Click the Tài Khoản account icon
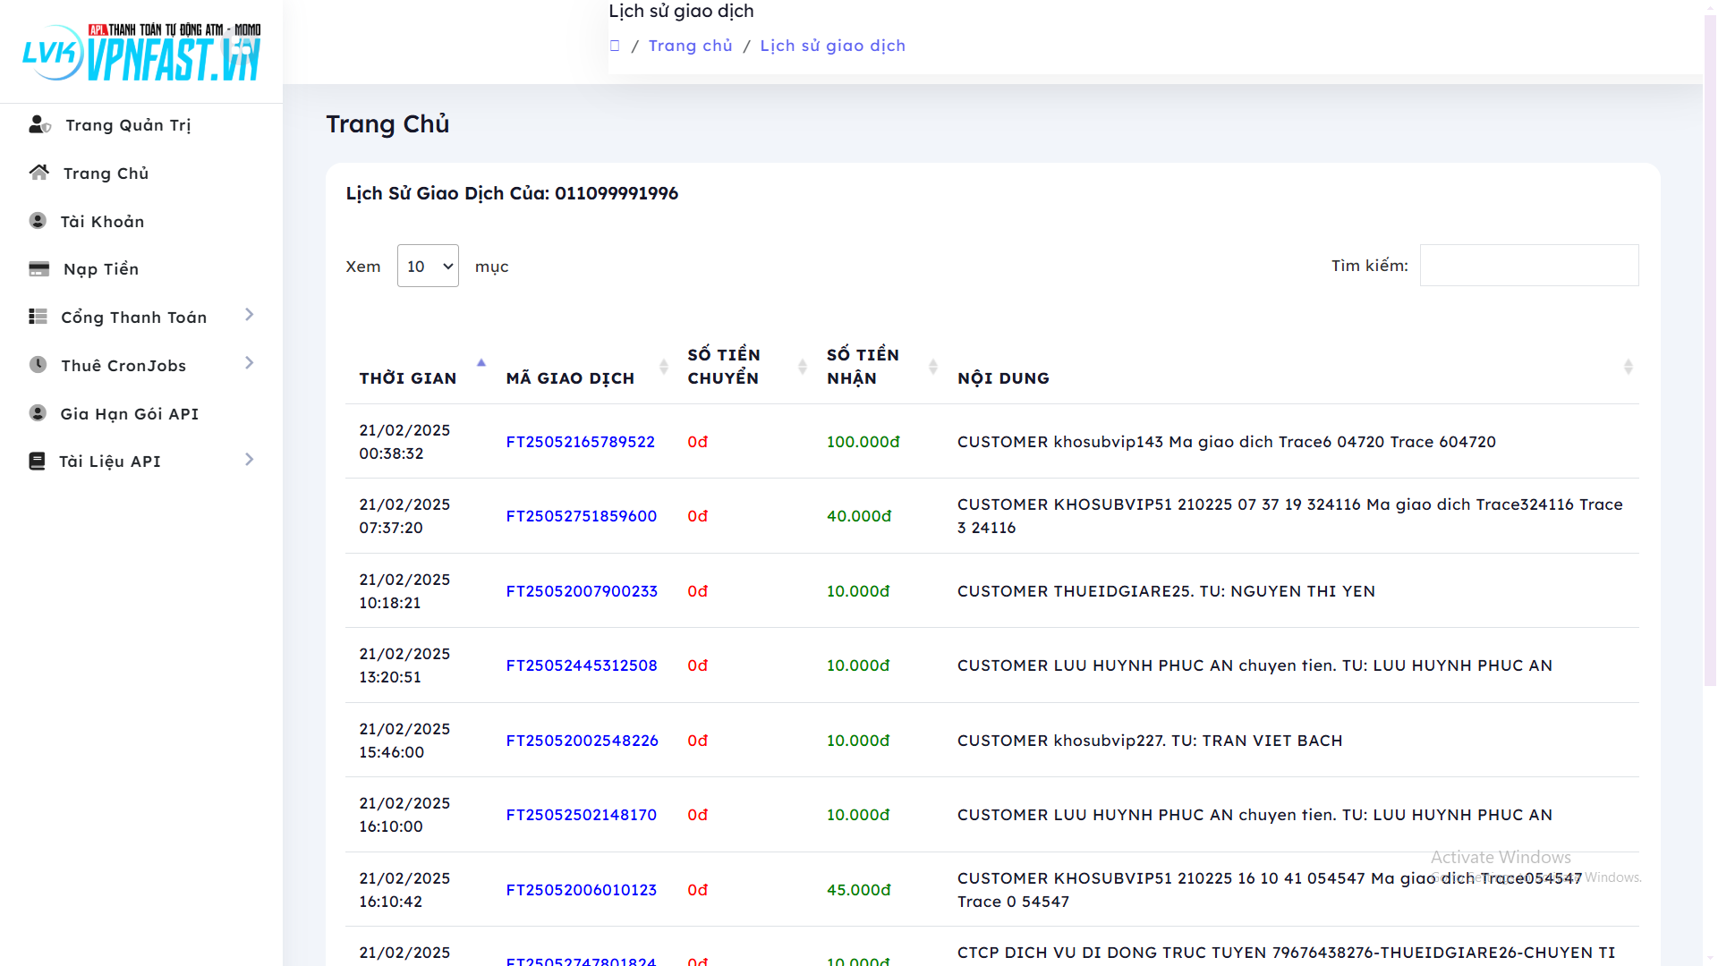The width and height of the screenshot is (1718, 966). [x=38, y=221]
